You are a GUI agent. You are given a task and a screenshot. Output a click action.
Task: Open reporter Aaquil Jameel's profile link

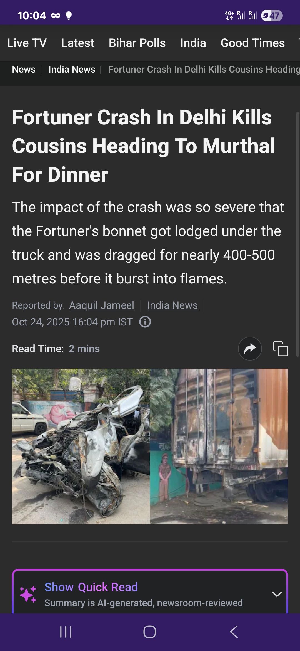point(102,305)
